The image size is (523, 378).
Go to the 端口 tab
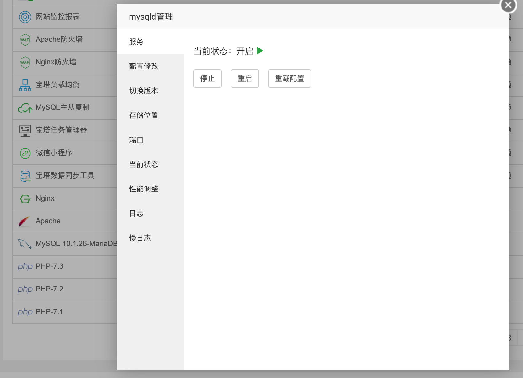150,140
